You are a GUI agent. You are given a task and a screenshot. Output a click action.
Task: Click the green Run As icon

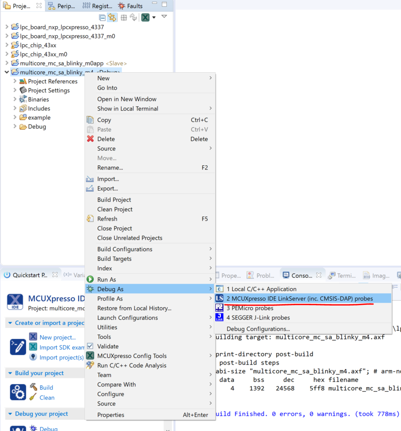pyautogui.click(x=90, y=279)
